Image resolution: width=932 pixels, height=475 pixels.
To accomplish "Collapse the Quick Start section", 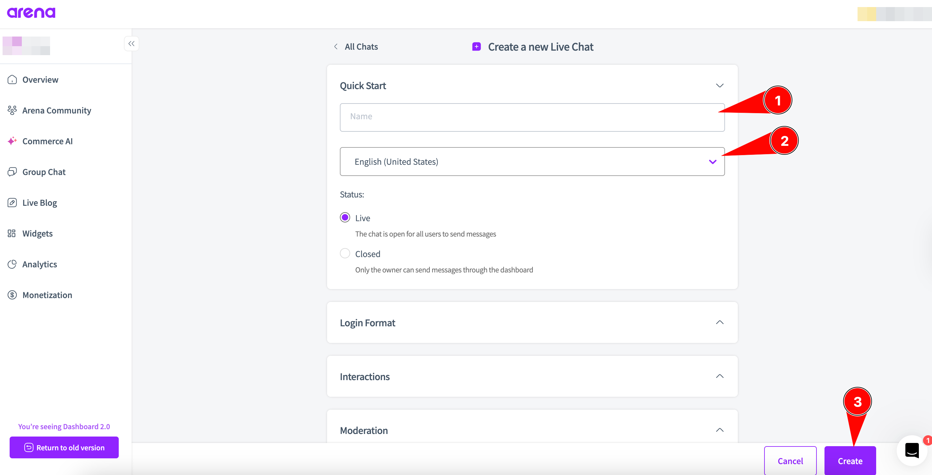I will click(x=719, y=86).
